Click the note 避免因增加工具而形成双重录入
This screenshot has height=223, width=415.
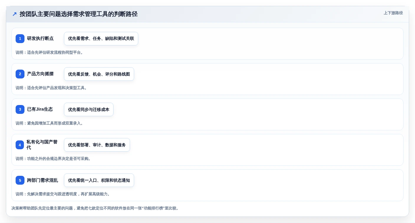[50, 123]
